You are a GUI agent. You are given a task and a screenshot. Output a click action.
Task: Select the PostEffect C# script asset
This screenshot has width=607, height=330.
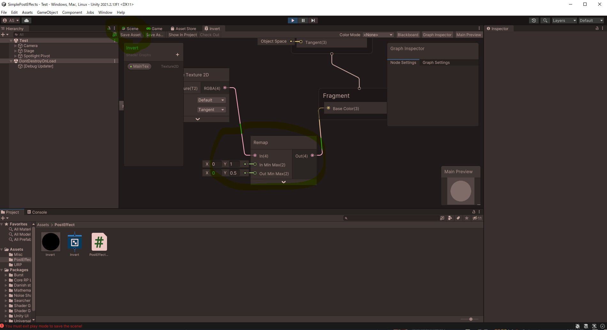point(99,242)
